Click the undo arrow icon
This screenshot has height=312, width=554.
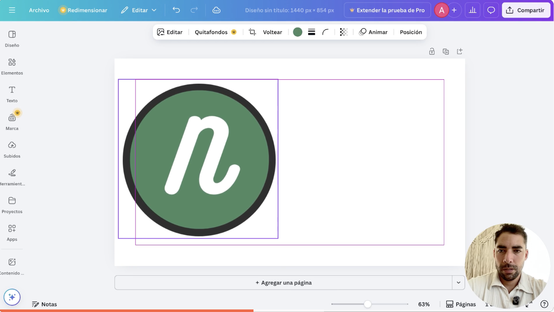point(176,10)
